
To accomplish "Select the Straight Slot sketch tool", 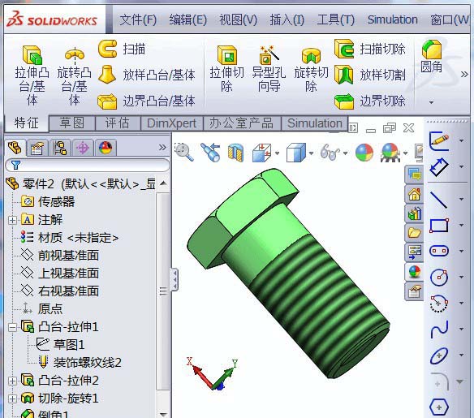I will [439, 251].
